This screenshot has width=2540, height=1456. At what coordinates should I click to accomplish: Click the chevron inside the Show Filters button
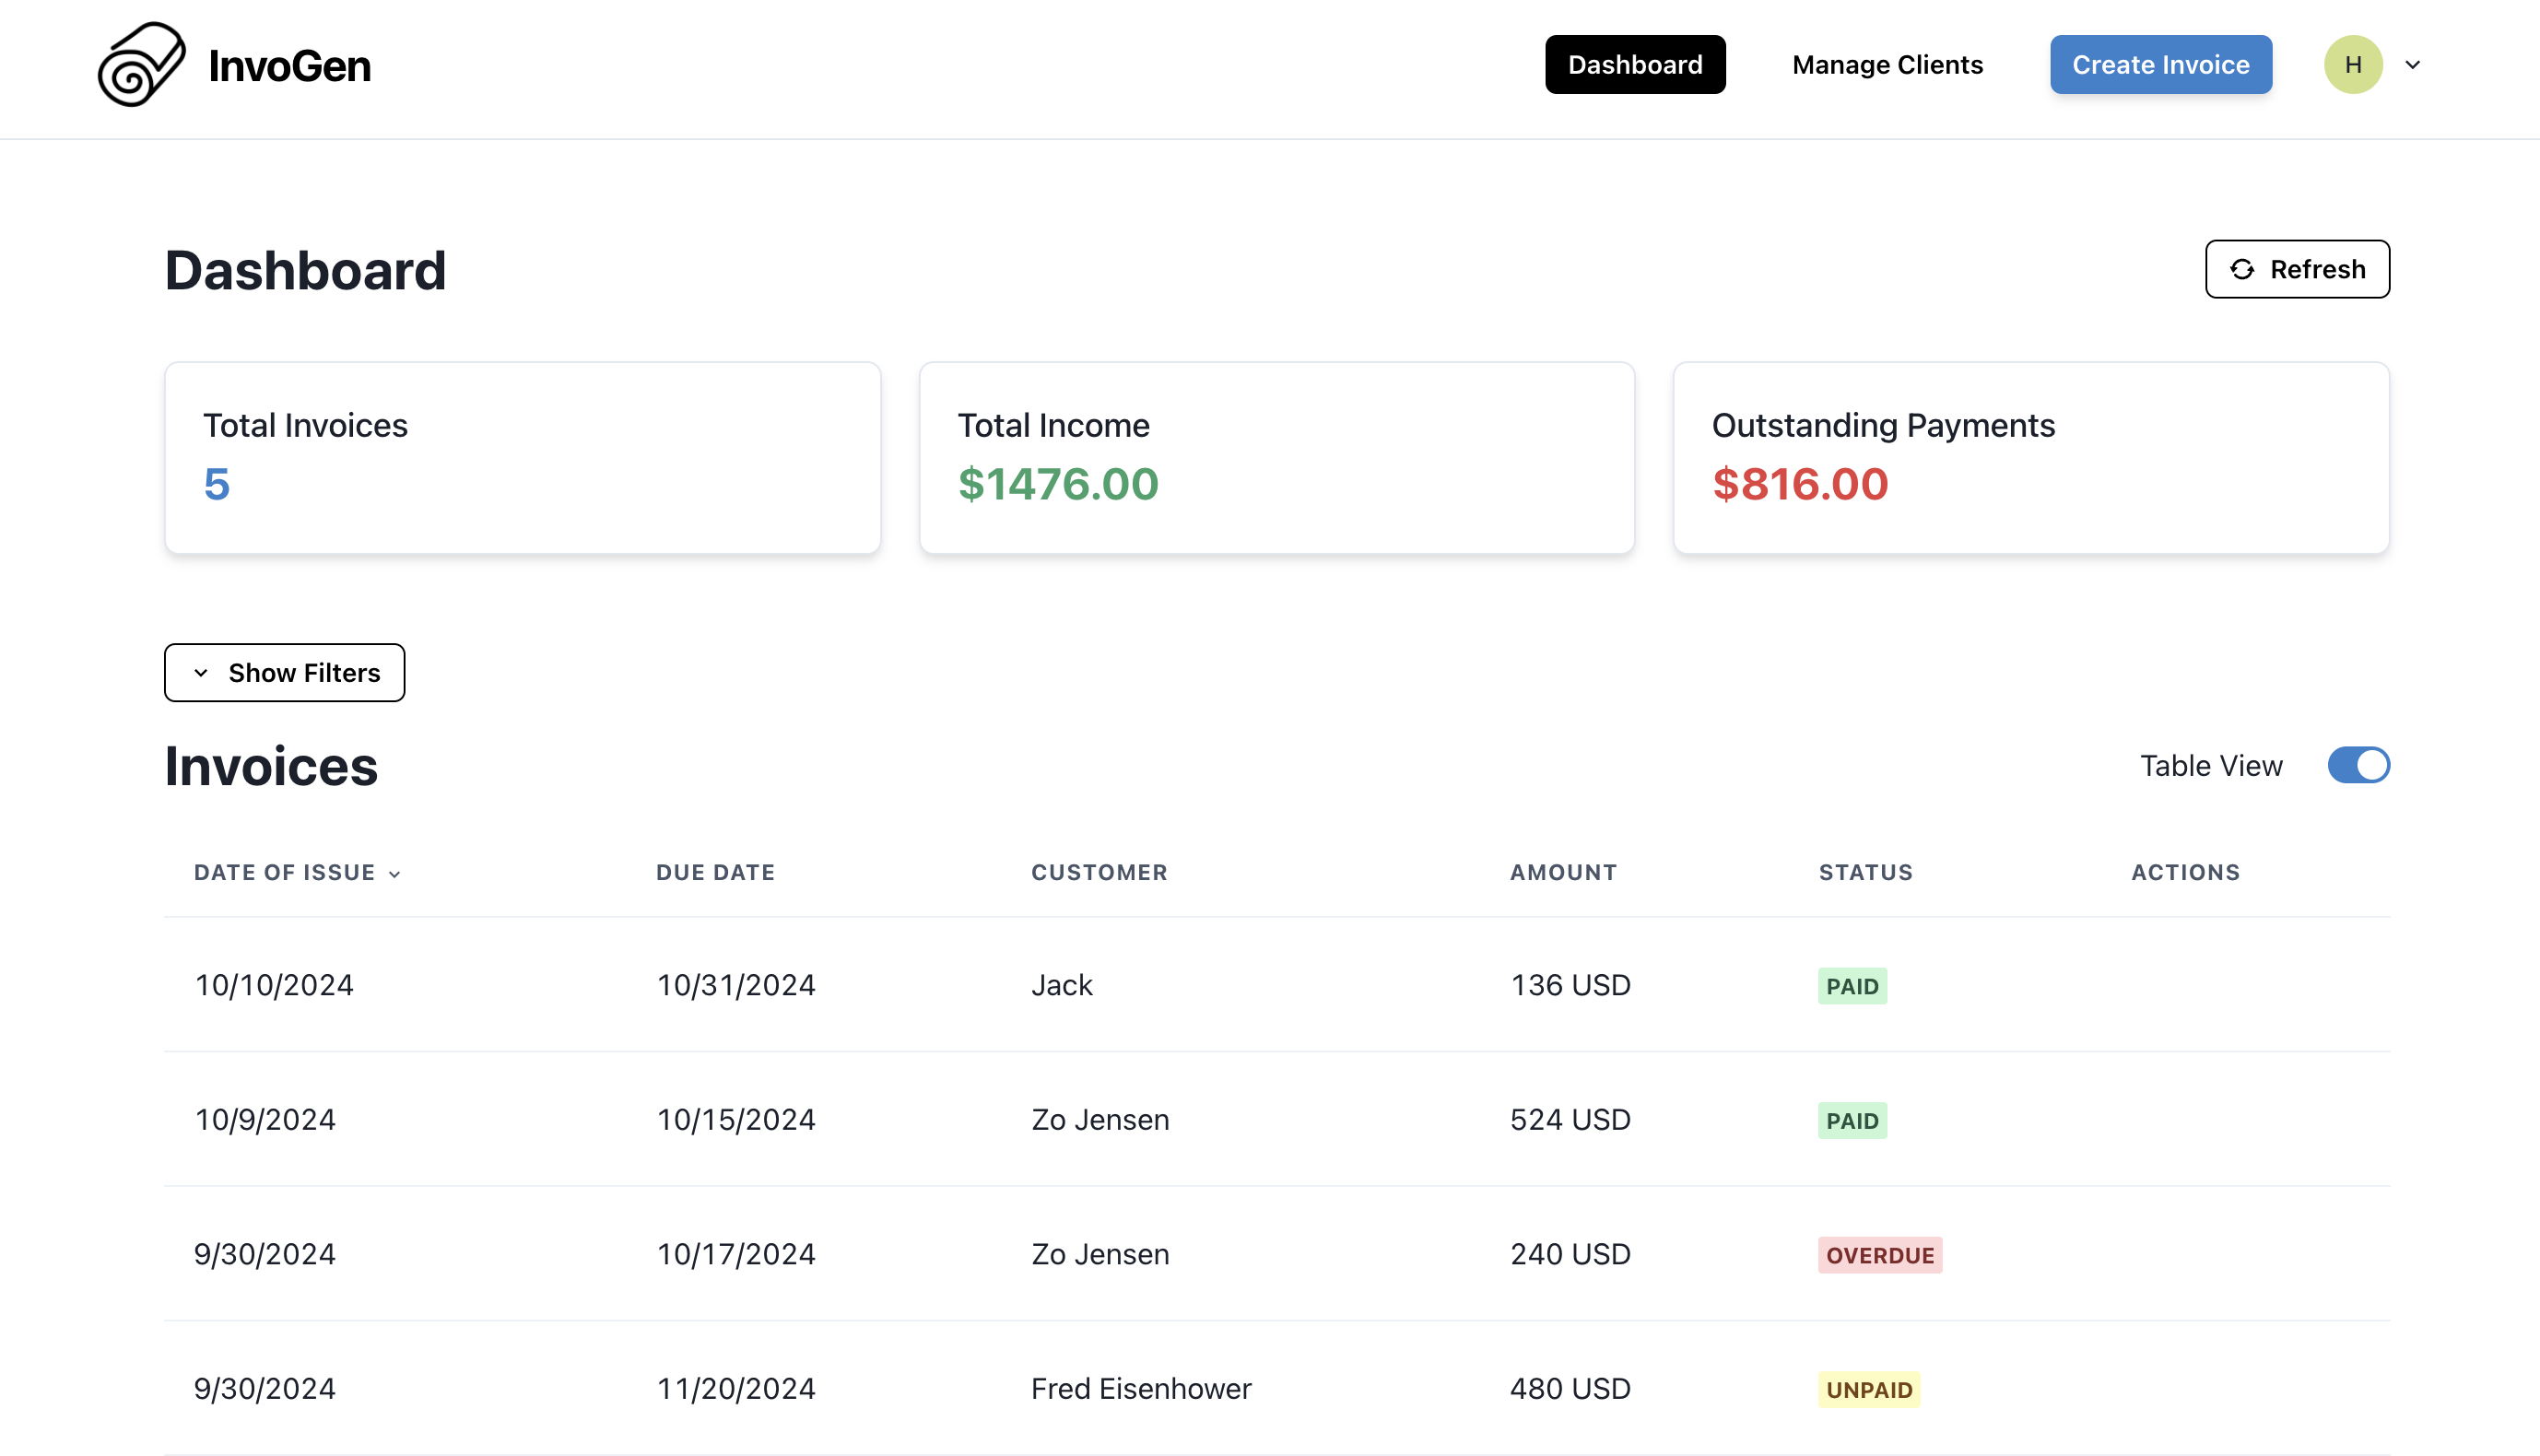pos(203,672)
